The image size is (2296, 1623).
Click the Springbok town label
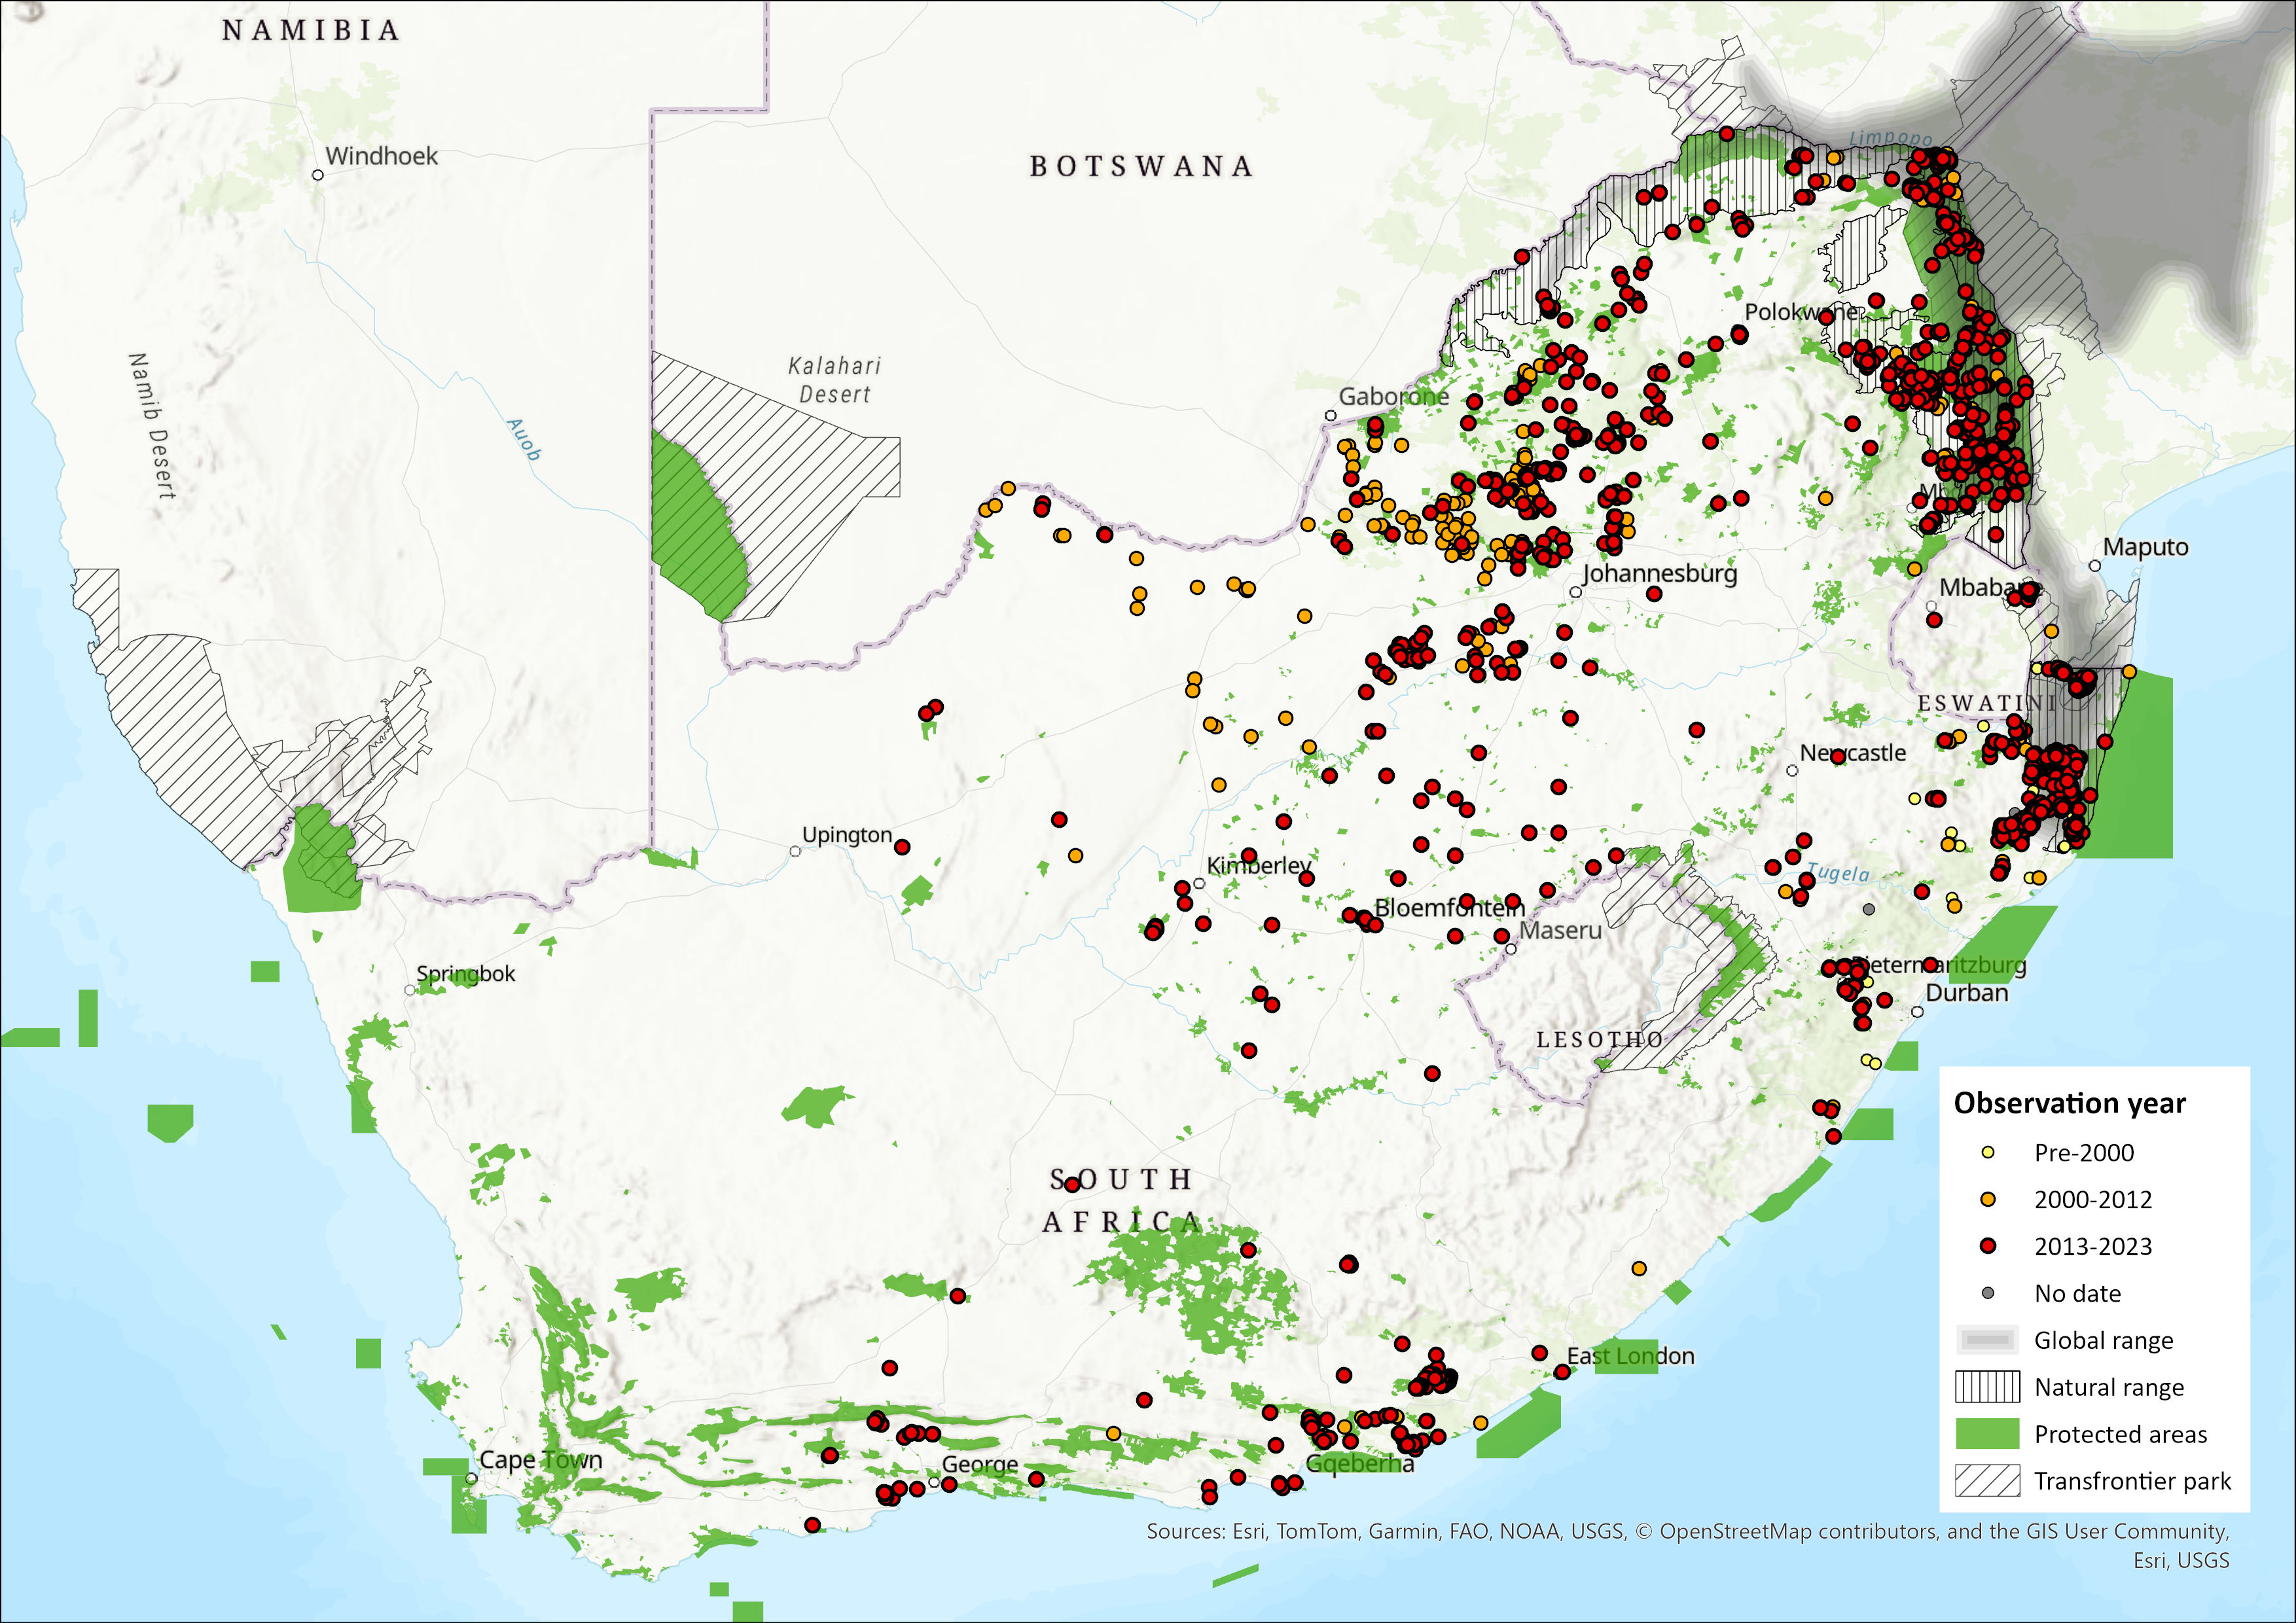pos(465,974)
